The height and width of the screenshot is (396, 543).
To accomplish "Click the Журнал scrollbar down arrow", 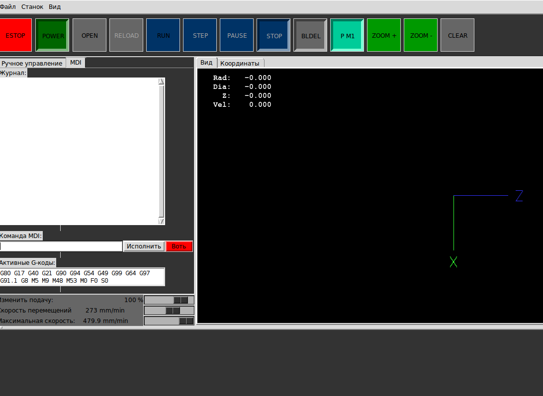I will coord(162,221).
